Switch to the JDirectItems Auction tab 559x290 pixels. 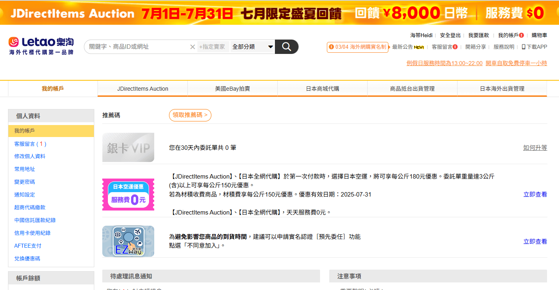point(143,89)
